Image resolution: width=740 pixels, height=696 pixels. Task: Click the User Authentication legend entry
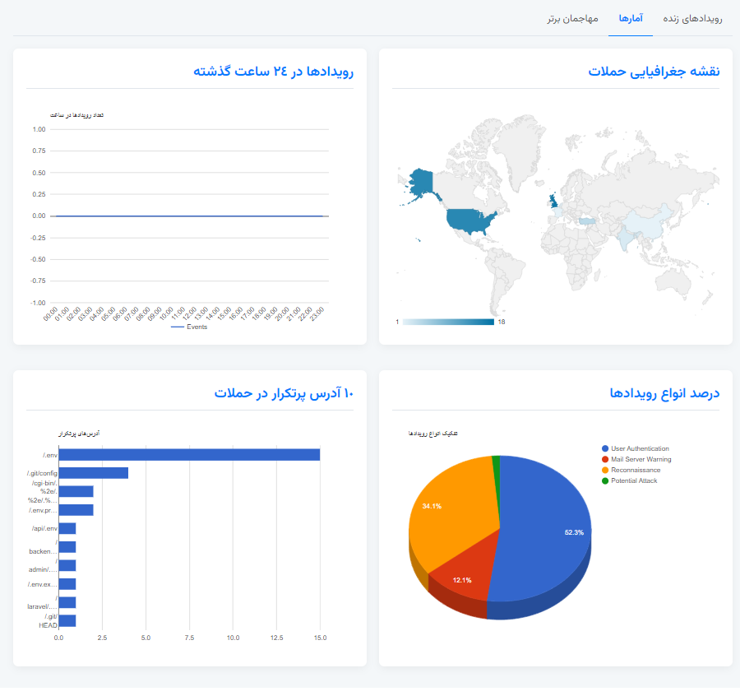click(636, 448)
